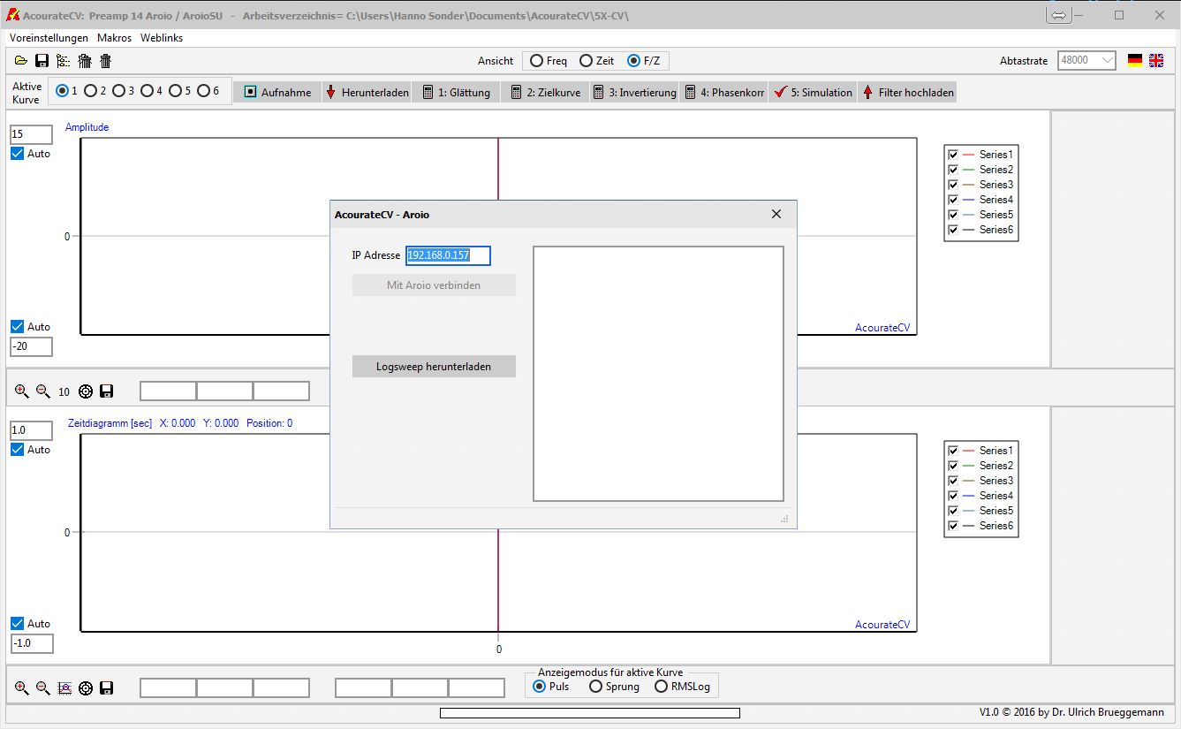Viewport: 1181px width, 729px height.
Task: Click the larger double trash bin icon
Action: click(85, 61)
